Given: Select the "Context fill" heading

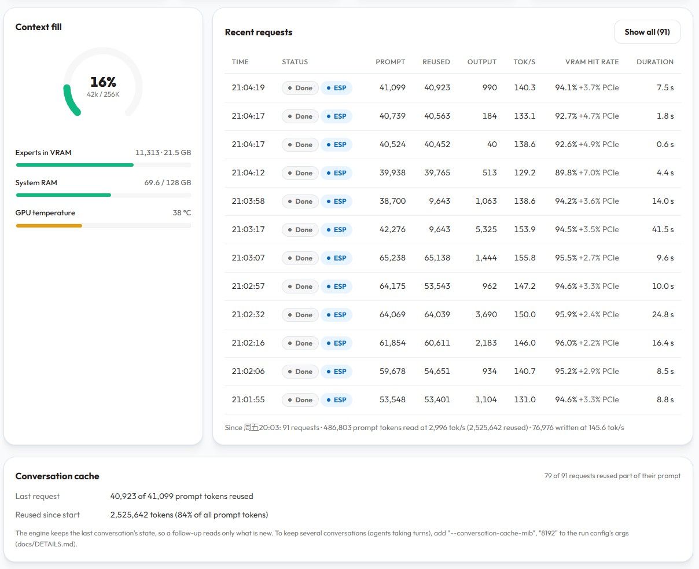Looking at the screenshot, I should pos(38,27).
